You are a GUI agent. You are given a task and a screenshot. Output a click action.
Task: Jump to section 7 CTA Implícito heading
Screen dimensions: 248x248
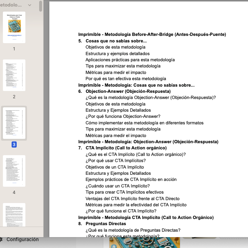click(126, 148)
